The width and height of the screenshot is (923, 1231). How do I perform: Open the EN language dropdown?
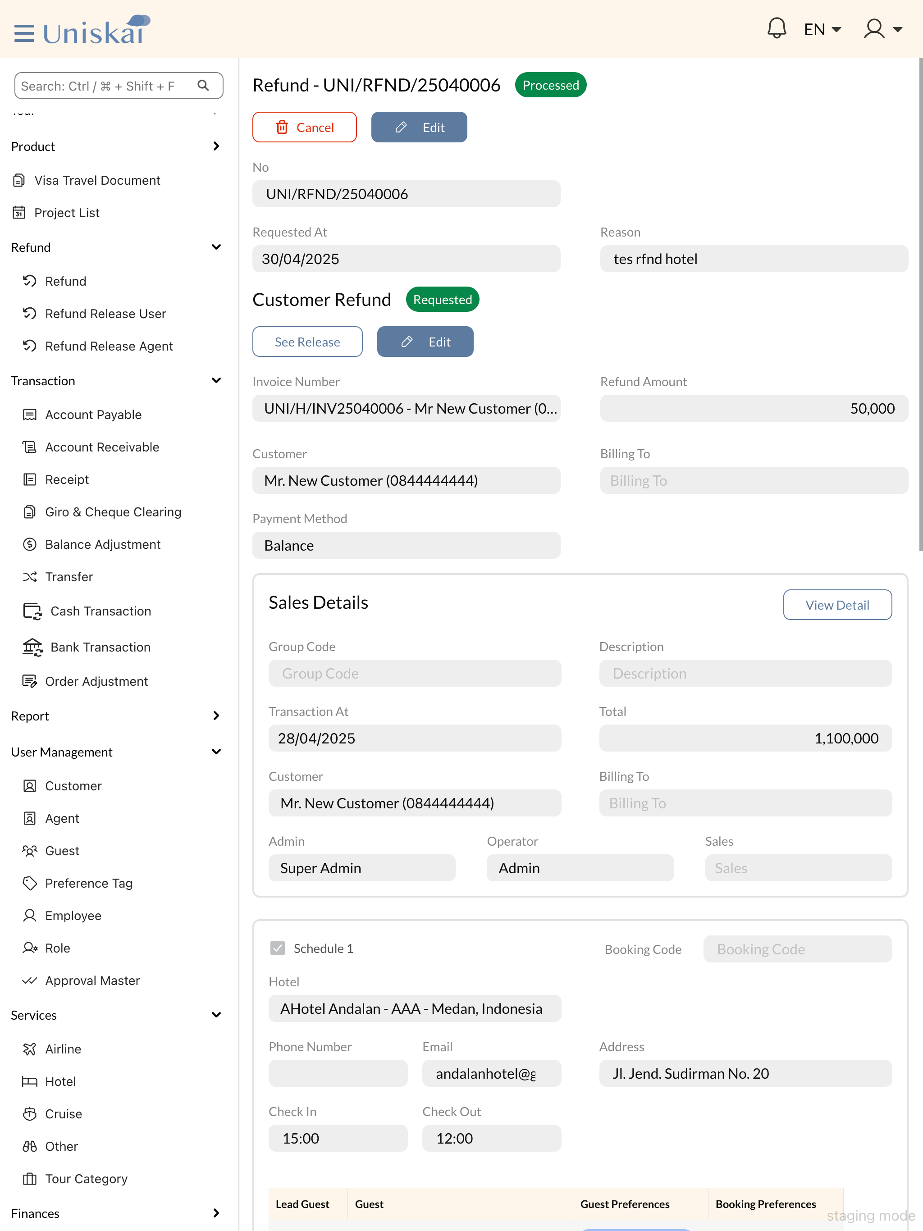click(x=822, y=29)
